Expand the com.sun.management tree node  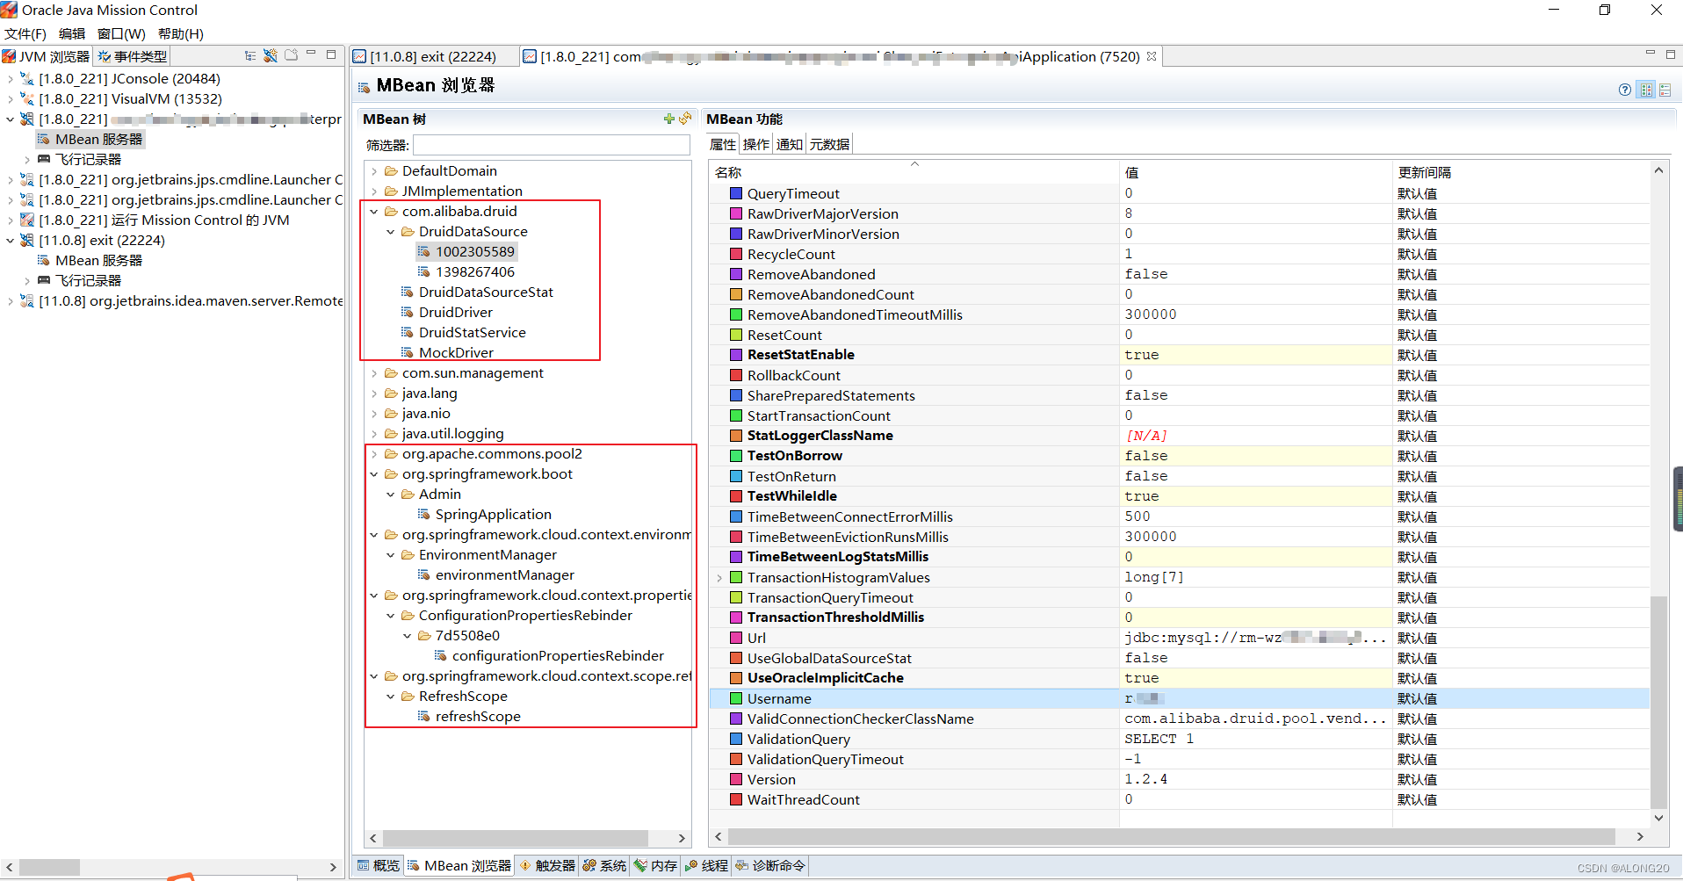coord(375,373)
